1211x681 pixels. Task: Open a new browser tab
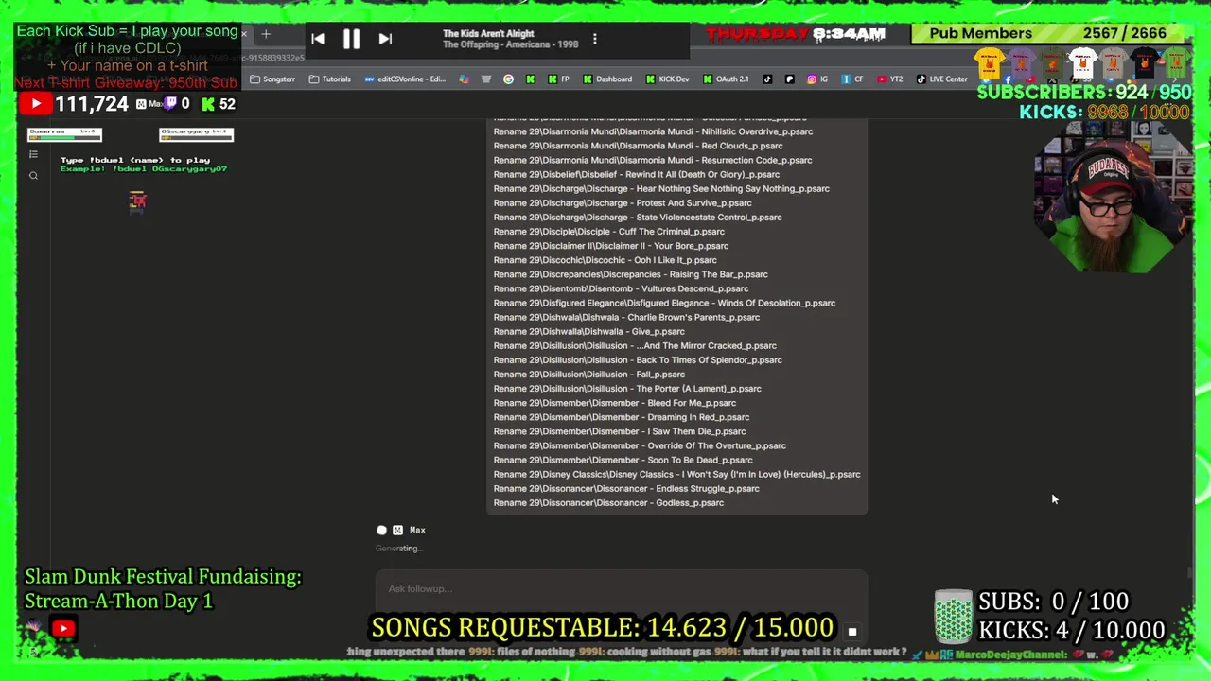[x=266, y=35]
